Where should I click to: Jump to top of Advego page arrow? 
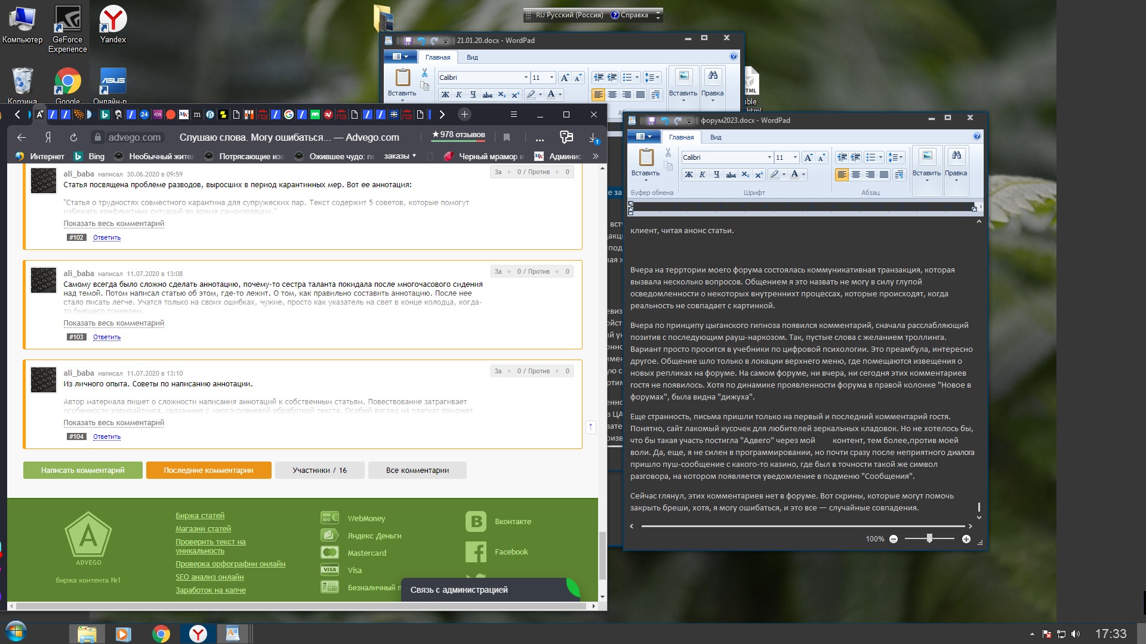pyautogui.click(x=590, y=427)
